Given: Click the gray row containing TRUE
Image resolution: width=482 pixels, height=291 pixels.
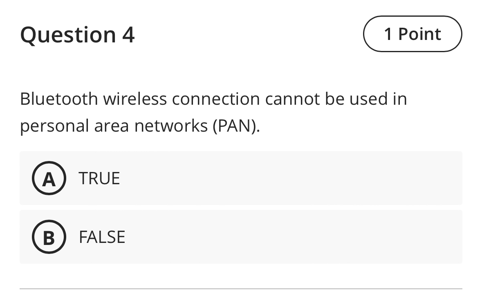Looking at the screenshot, I should [x=241, y=178].
